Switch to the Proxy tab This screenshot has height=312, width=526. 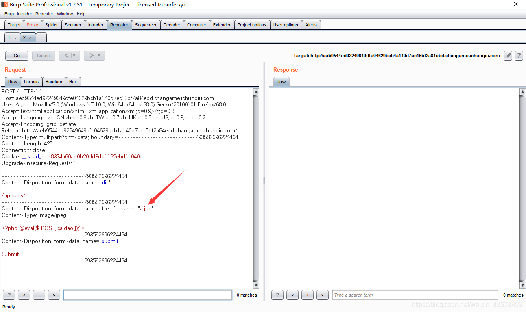[x=33, y=25]
